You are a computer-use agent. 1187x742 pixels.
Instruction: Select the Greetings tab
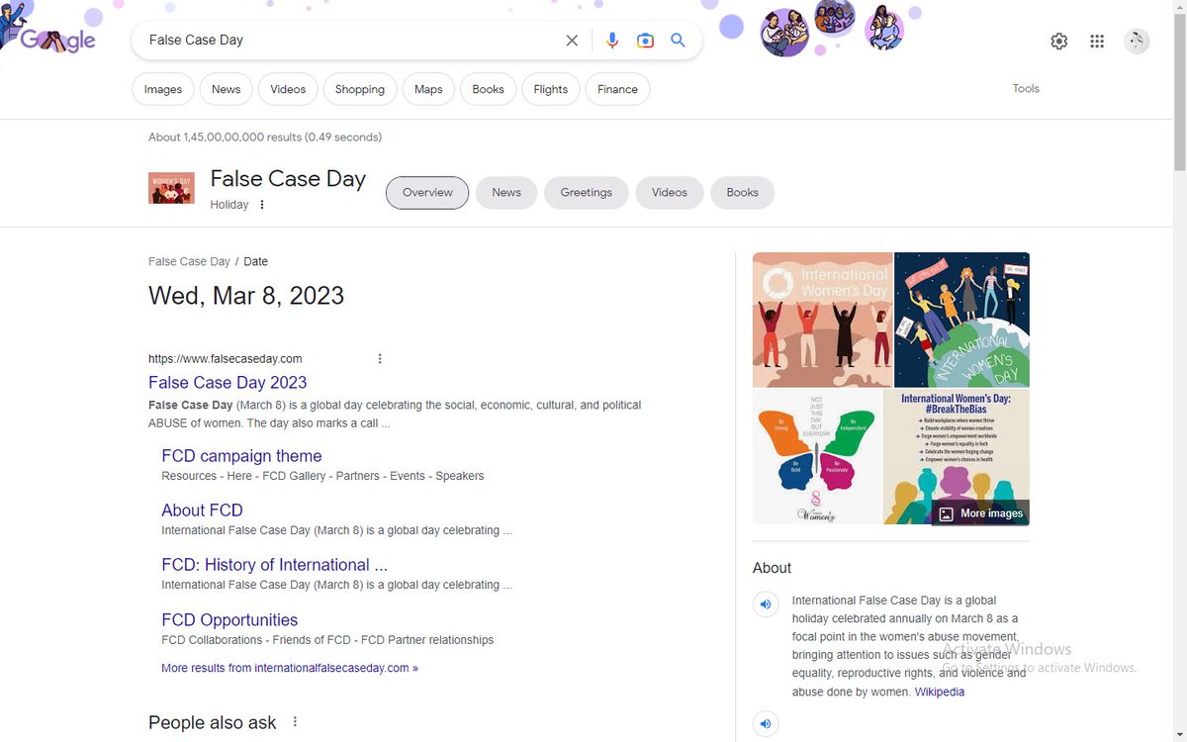[587, 193]
